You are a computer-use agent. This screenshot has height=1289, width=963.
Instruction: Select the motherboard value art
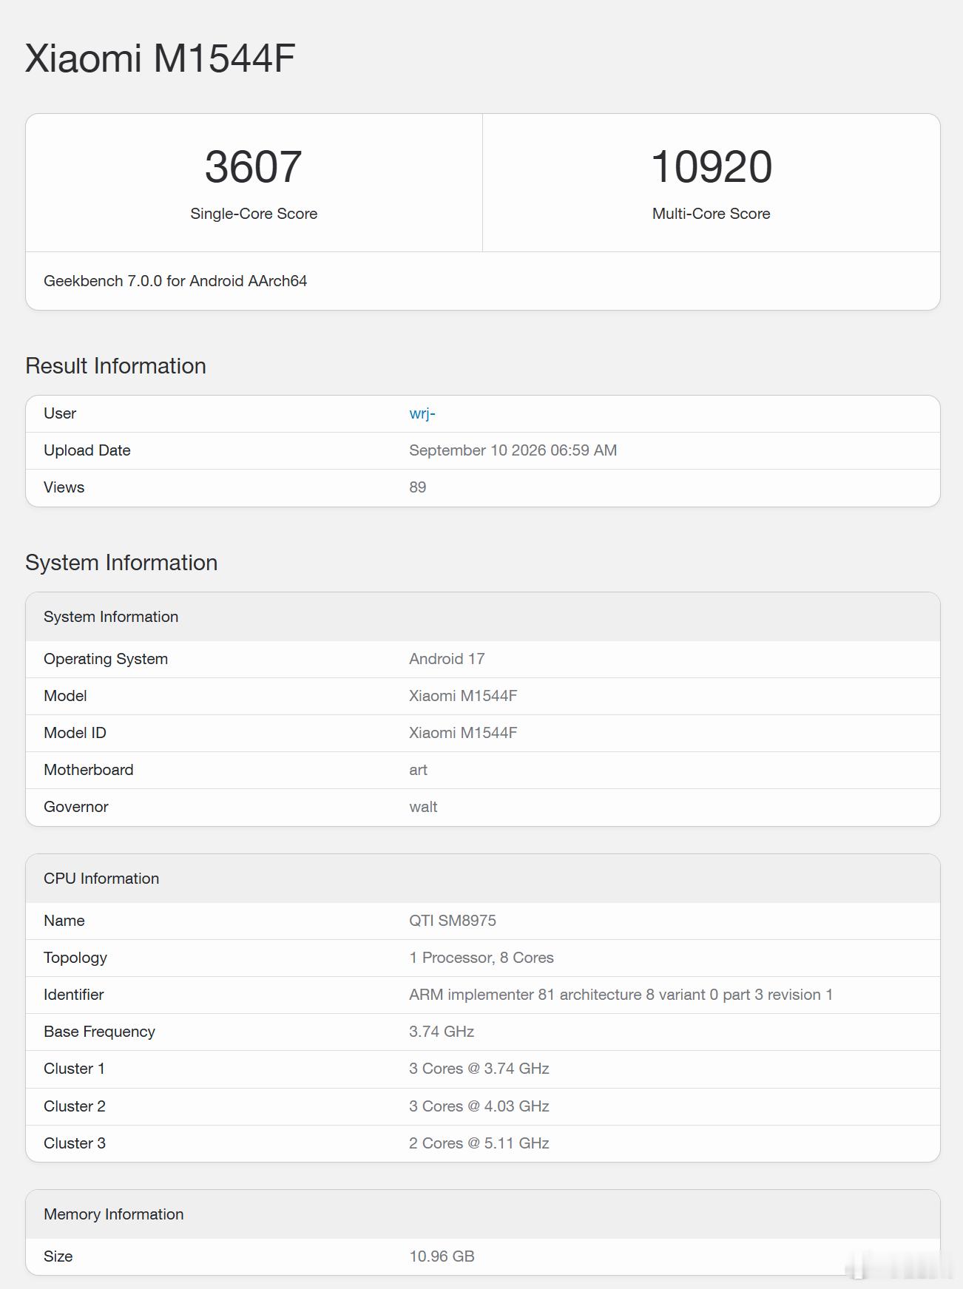pos(419,770)
